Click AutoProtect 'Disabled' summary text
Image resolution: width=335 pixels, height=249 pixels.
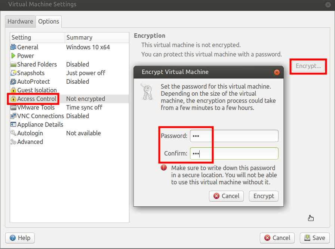[x=77, y=82]
